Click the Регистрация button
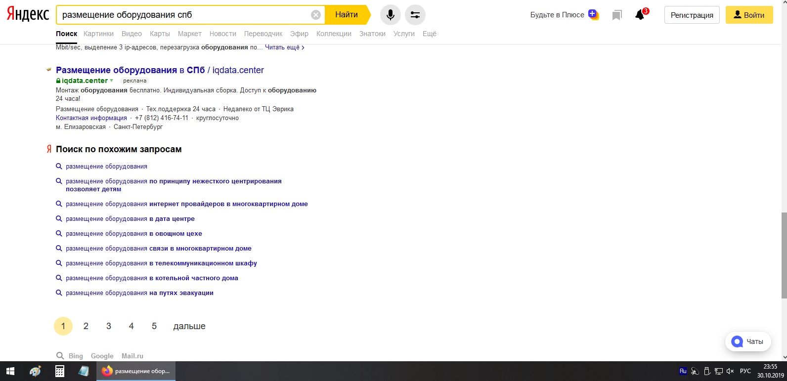787x381 pixels. pos(692,15)
